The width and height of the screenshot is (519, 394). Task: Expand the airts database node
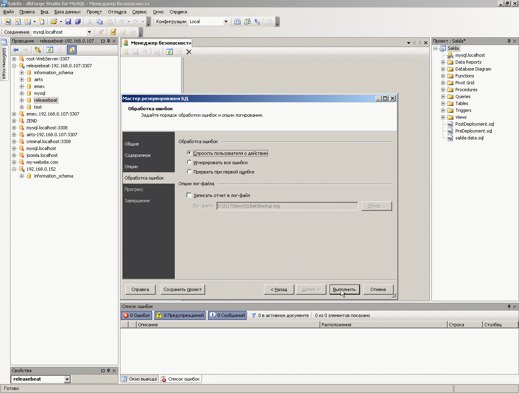pos(22,79)
